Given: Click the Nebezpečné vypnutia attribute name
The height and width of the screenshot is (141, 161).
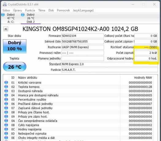Looking at the screenshot, I should click(x=32, y=134).
